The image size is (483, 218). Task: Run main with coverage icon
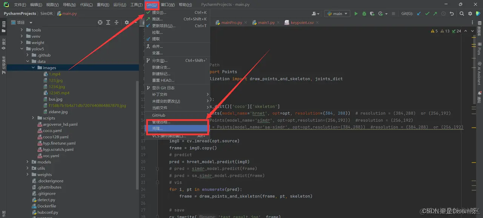pyautogui.click(x=372, y=14)
